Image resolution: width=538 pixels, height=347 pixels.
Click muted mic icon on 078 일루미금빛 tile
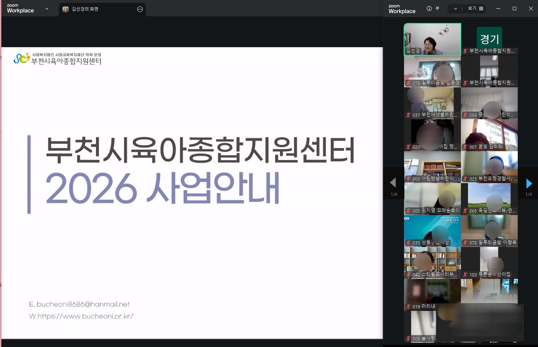click(465, 243)
